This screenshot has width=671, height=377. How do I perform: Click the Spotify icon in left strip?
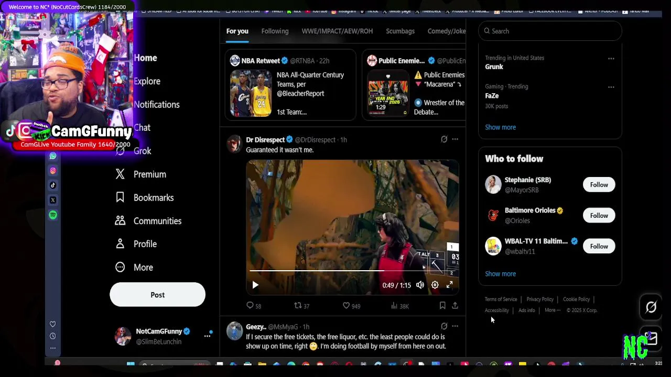pos(53,215)
